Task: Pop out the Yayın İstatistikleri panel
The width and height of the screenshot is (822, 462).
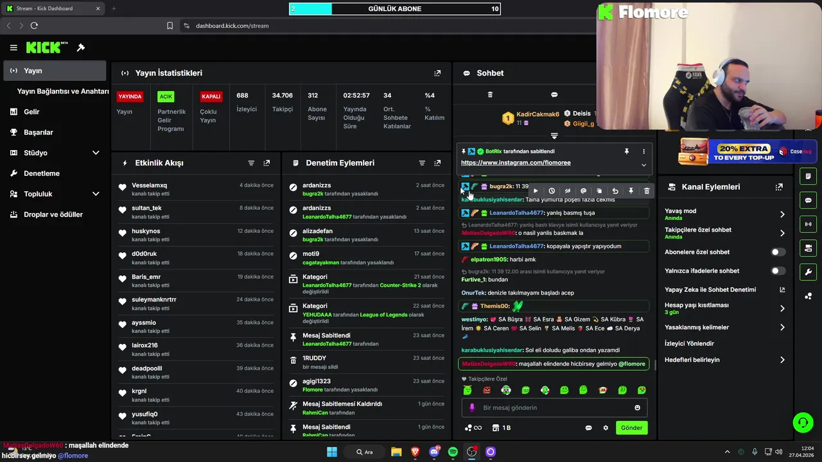Action: click(437, 73)
